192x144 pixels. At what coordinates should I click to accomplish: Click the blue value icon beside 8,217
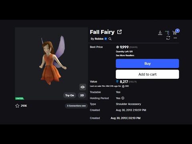[117, 81]
